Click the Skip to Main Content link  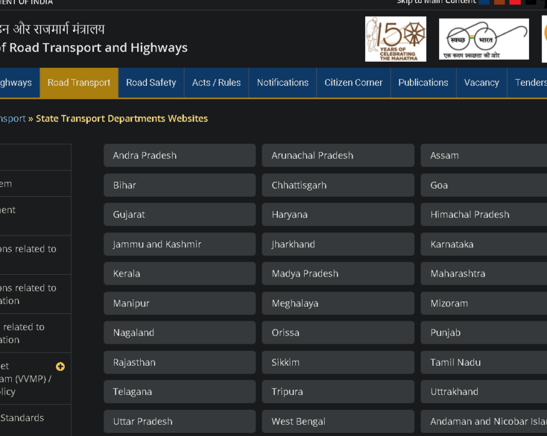pos(436,2)
